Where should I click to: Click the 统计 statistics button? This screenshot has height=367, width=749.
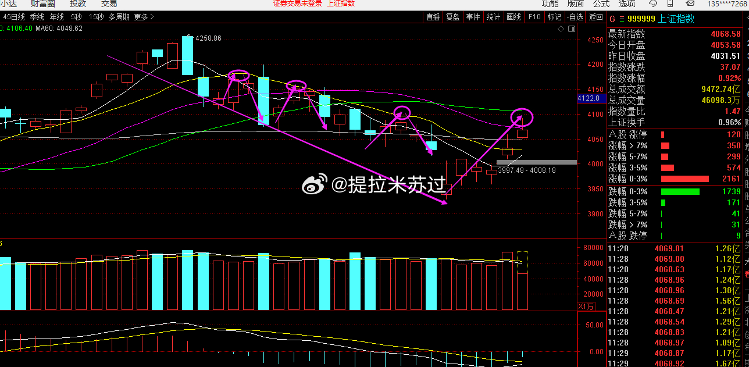[x=493, y=17]
